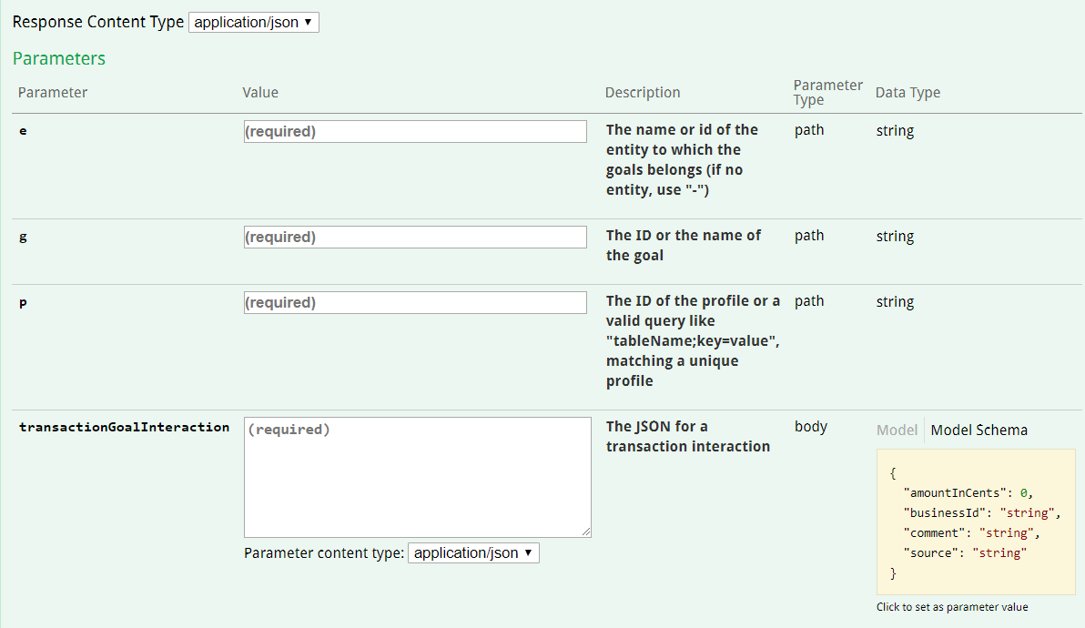Click the "Parameter content type:" label
The height and width of the screenshot is (628, 1085).
[x=324, y=552]
